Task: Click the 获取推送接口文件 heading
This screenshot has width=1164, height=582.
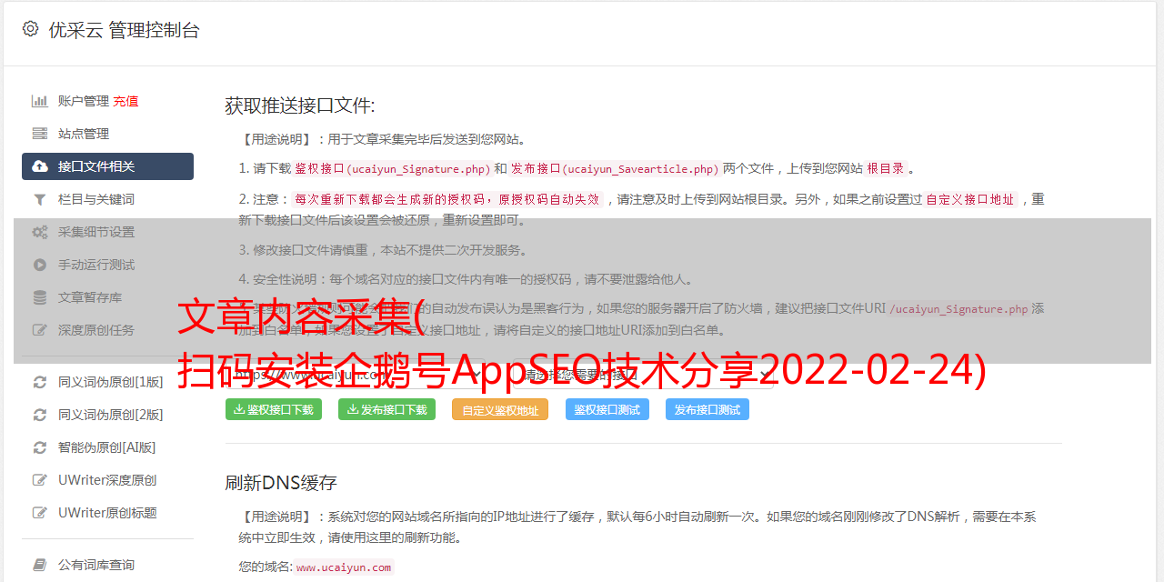Action: 300,105
